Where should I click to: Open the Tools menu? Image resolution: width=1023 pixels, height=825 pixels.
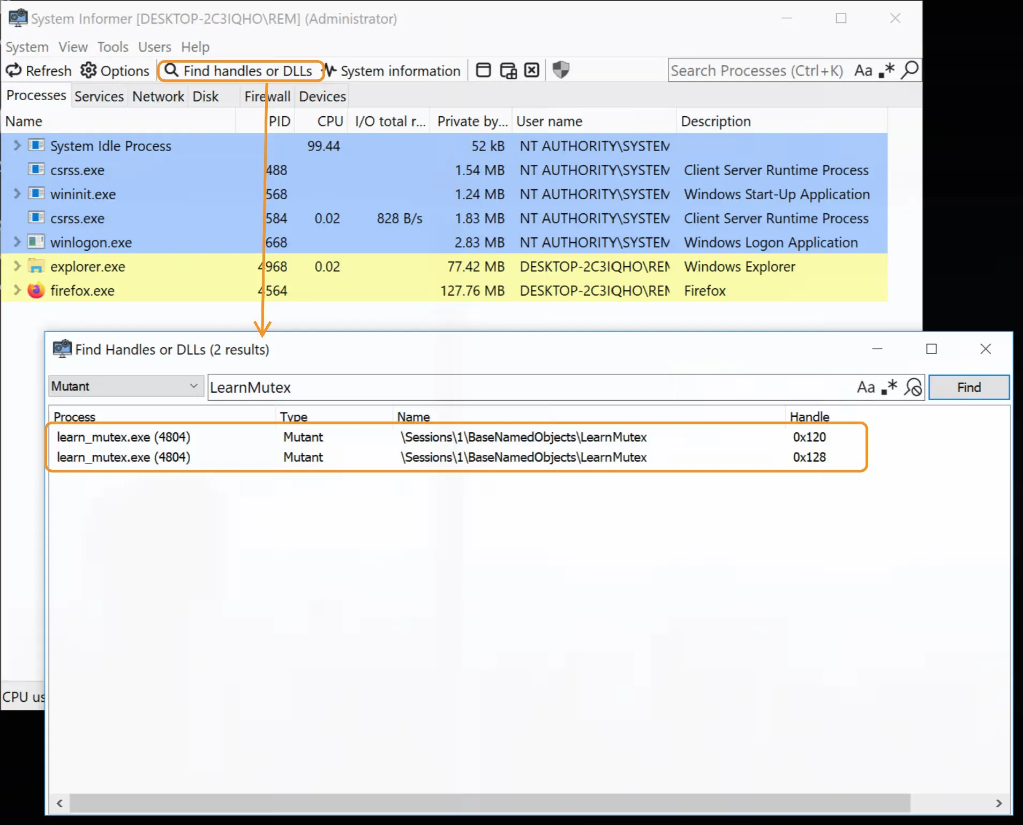(x=112, y=47)
